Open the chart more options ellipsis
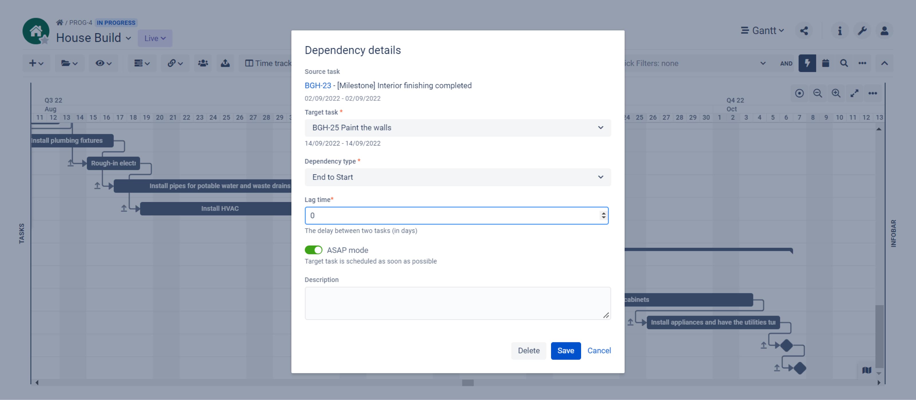Screen dimensions: 916x400 coord(872,94)
